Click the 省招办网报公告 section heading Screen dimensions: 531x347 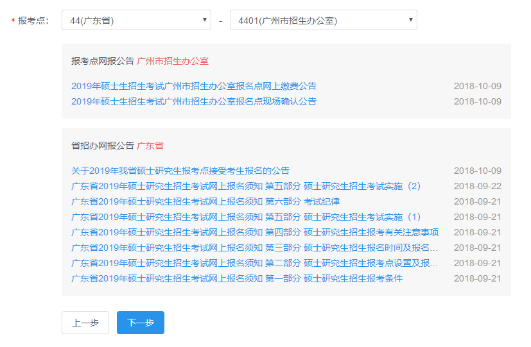(103, 146)
